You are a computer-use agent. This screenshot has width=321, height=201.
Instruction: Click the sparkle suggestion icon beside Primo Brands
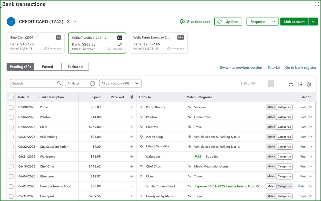[x=142, y=107]
